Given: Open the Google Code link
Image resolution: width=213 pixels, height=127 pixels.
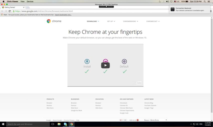Looking at the screenshot, I should 124,113.
